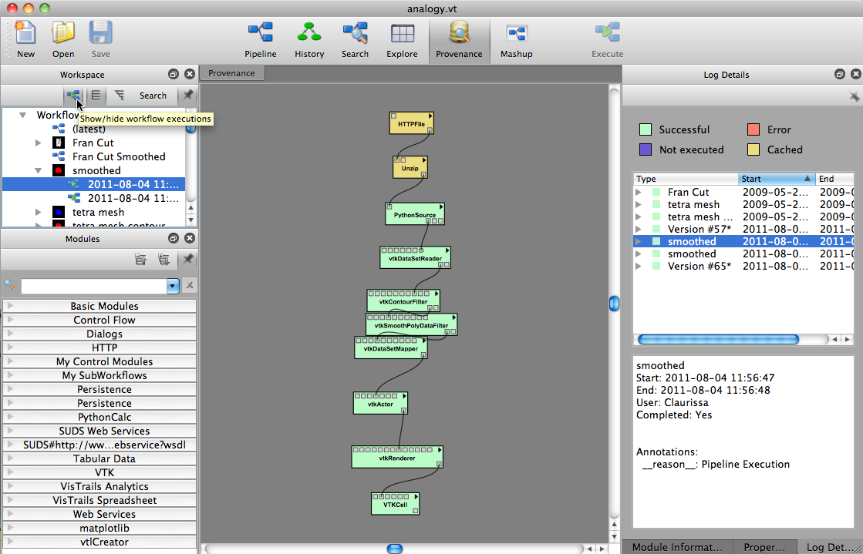The width and height of the screenshot is (863, 554).
Task: Open the Explore view
Action: [x=402, y=39]
